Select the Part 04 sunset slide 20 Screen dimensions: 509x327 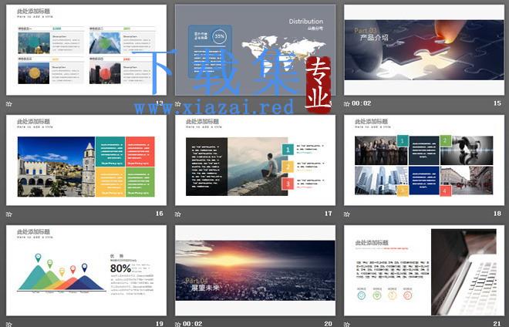(255, 271)
